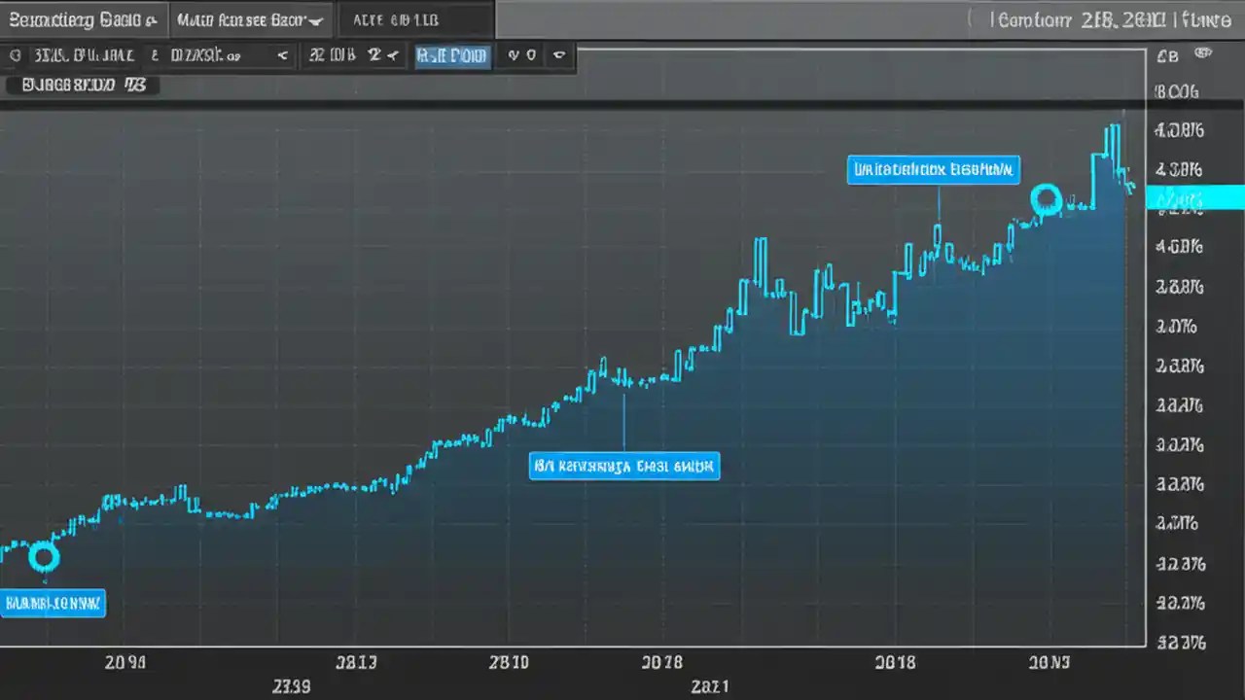The width and height of the screenshot is (1245, 700).
Task: Toggle the orange ticker tab below the toolbar
Action: coord(83,85)
